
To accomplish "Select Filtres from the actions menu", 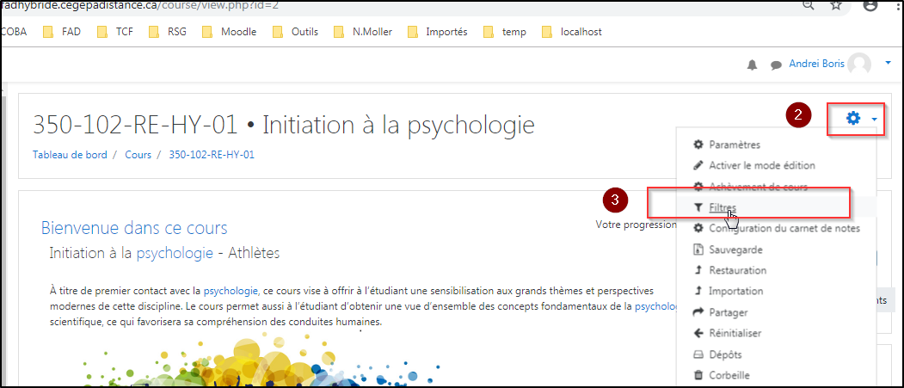I will (722, 207).
